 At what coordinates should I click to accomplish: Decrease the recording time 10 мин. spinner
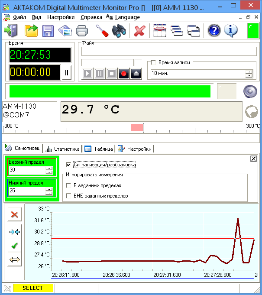(249, 76)
